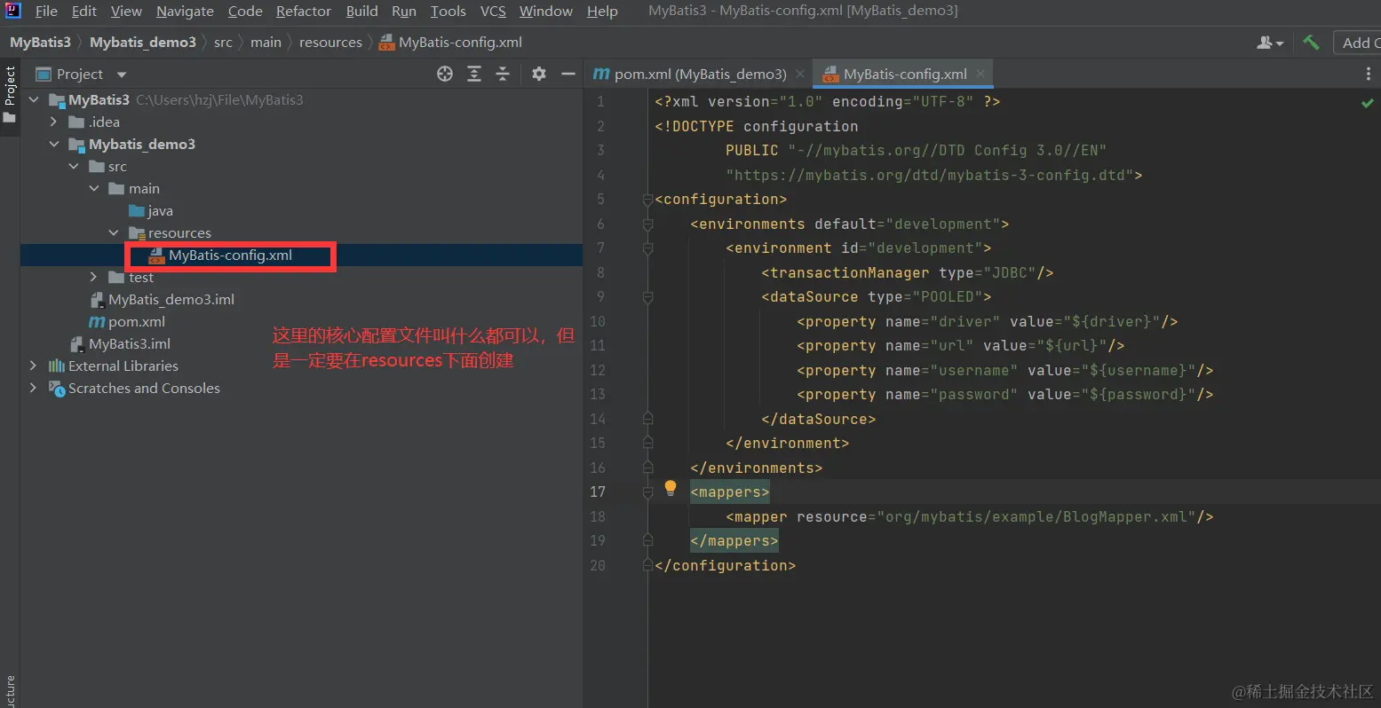1381x708 pixels.
Task: Collapse the resources folder
Action: pyautogui.click(x=114, y=232)
